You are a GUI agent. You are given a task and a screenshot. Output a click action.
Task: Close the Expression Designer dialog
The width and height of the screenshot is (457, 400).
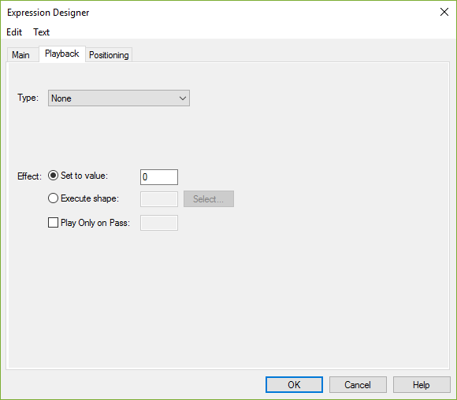pyautogui.click(x=444, y=12)
